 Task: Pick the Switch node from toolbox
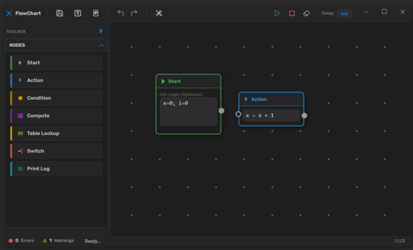[57, 151]
